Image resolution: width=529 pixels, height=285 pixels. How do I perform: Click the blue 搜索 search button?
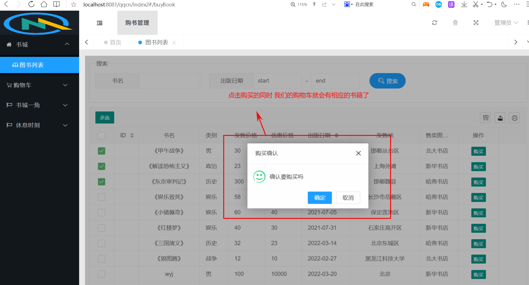click(x=387, y=81)
